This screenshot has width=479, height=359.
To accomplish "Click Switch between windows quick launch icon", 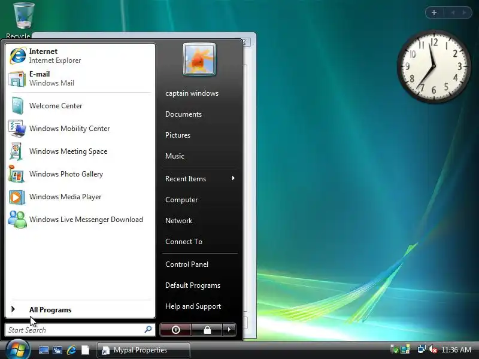I will [x=57, y=350].
